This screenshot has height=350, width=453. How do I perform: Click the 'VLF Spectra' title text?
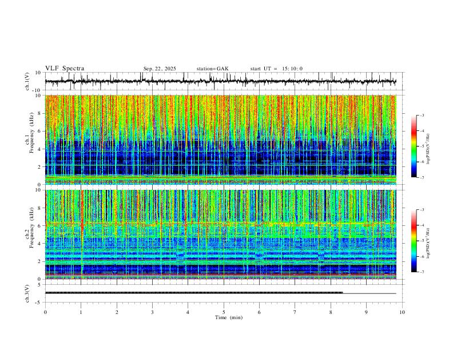(65, 69)
